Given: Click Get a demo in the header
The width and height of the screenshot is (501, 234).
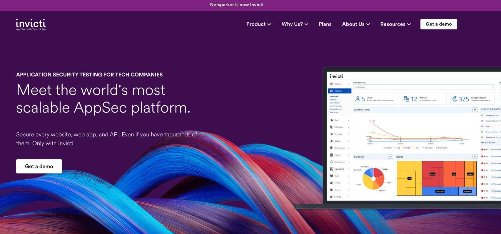Looking at the screenshot, I should (x=438, y=24).
